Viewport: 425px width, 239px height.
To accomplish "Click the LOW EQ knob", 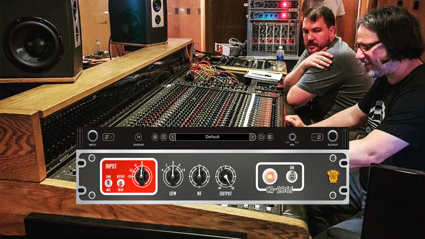I will click(x=173, y=176).
